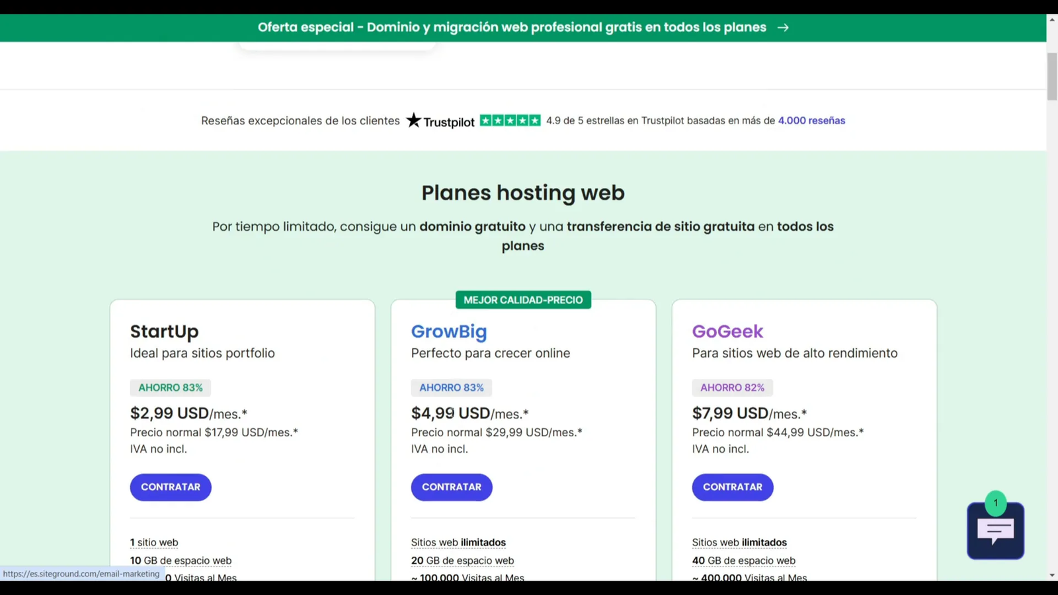Image resolution: width=1058 pixels, height=595 pixels.
Task: Click the Trustpilot star logo
Action: (x=413, y=120)
